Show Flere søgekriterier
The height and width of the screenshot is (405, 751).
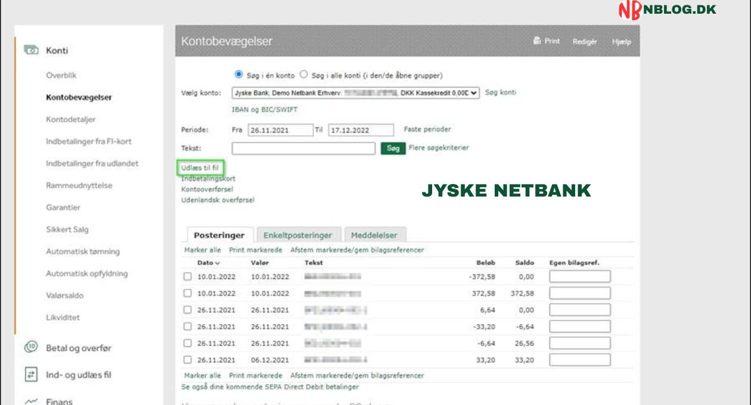[439, 148]
